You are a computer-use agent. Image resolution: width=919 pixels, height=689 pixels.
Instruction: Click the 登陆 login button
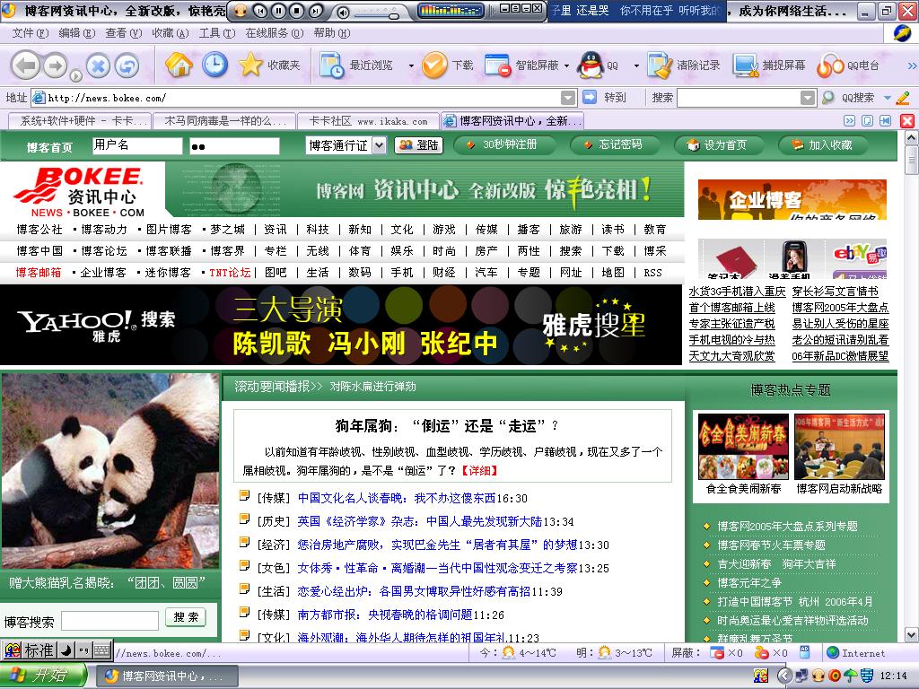pyautogui.click(x=418, y=145)
